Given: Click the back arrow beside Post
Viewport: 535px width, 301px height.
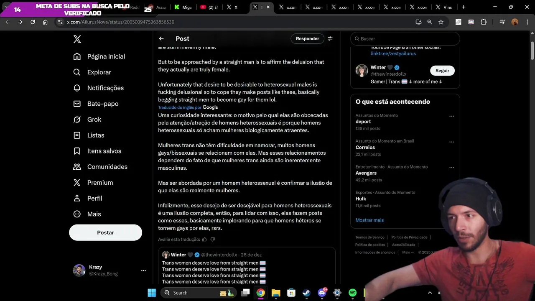Looking at the screenshot, I should [x=161, y=38].
